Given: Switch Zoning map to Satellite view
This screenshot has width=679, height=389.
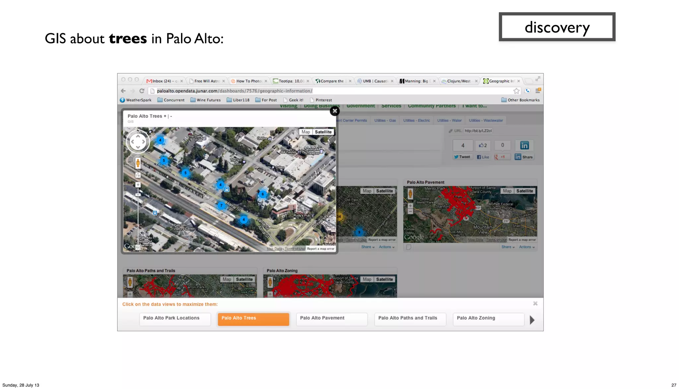Looking at the screenshot, I should (385, 280).
